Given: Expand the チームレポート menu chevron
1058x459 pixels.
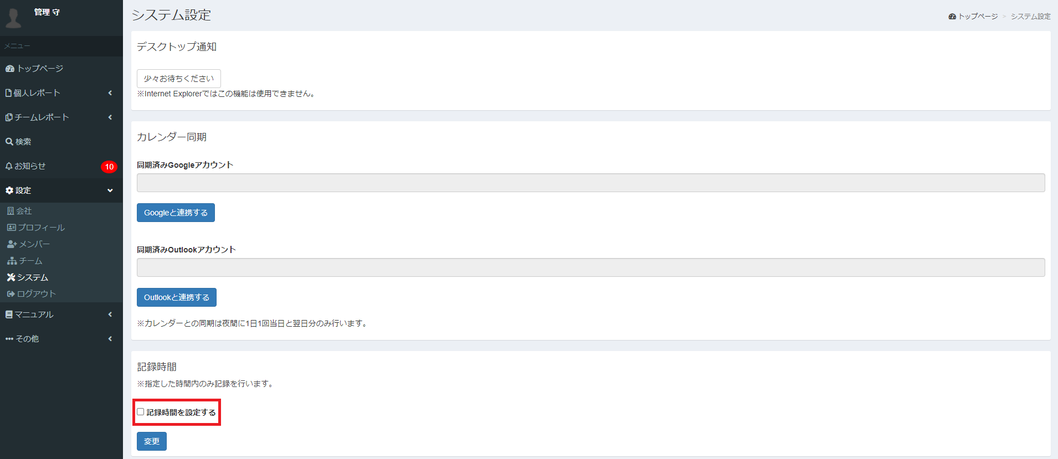Looking at the screenshot, I should tap(110, 117).
